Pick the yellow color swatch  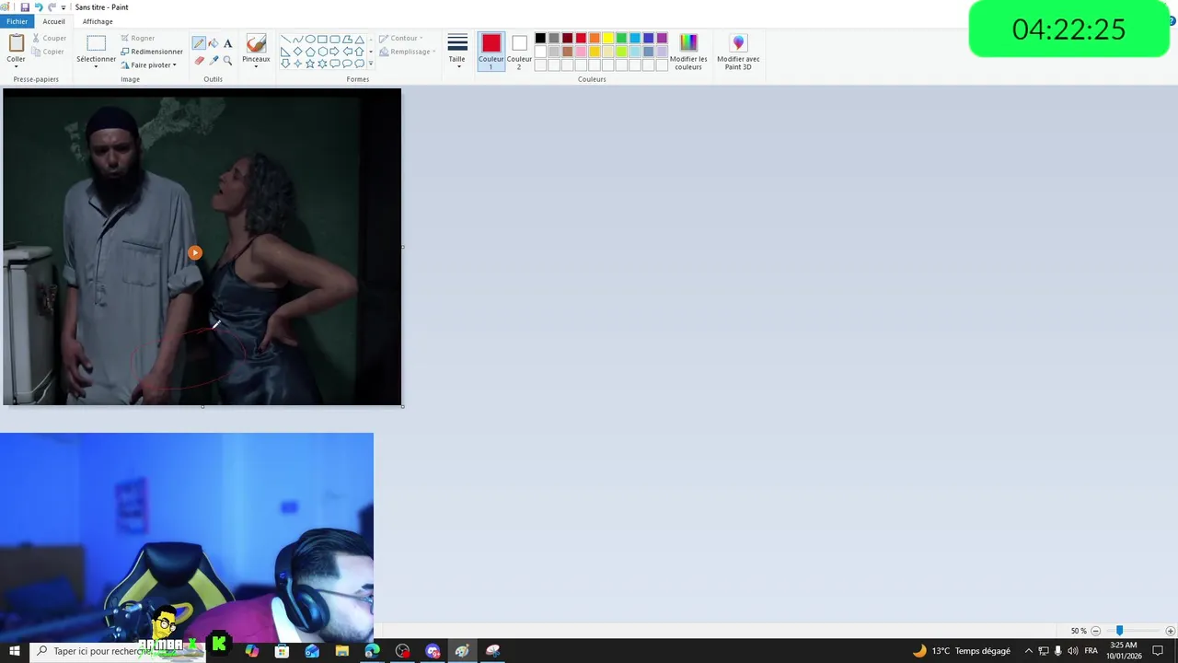pyautogui.click(x=607, y=38)
